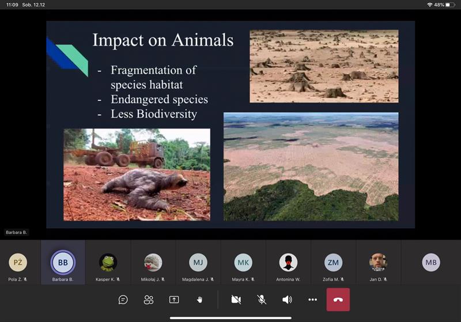The height and width of the screenshot is (322, 461).
Task: Select Antonina W.'s avatar
Action: point(288,263)
